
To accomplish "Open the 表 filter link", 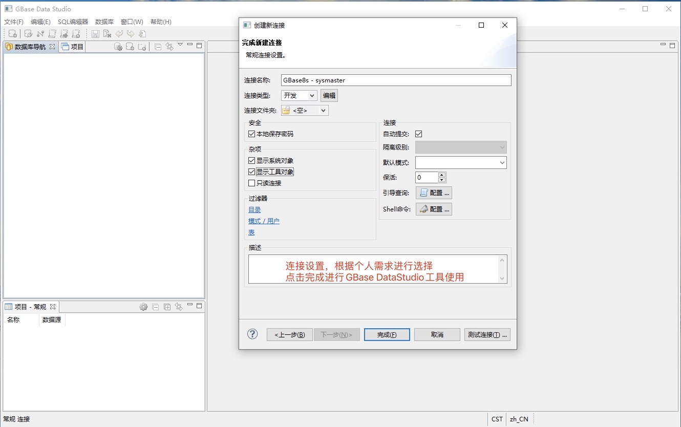I will tap(251, 232).
